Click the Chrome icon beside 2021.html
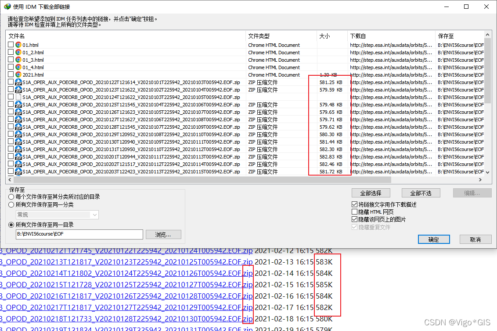The height and width of the screenshot is (331, 497). 18,74
